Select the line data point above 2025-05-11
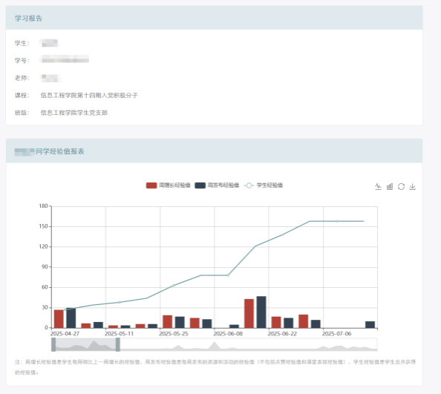 [x=120, y=303]
